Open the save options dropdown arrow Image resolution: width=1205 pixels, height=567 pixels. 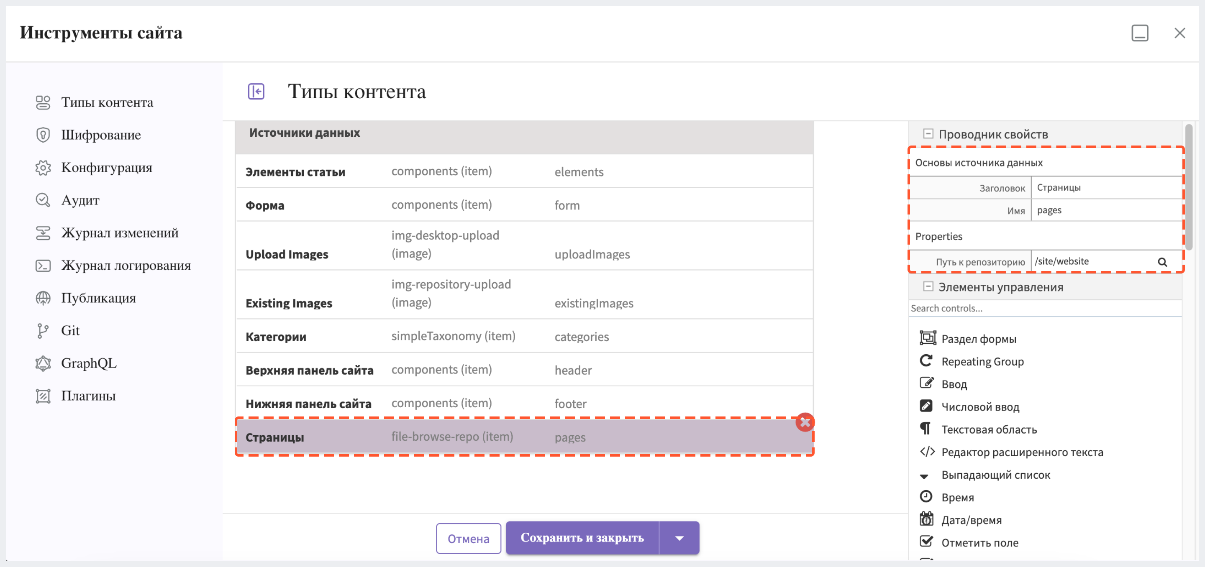click(x=679, y=538)
